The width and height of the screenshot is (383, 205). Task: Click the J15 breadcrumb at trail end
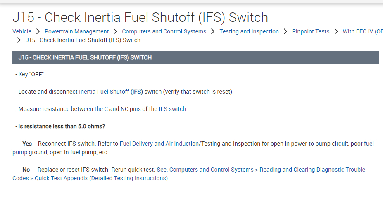point(83,40)
